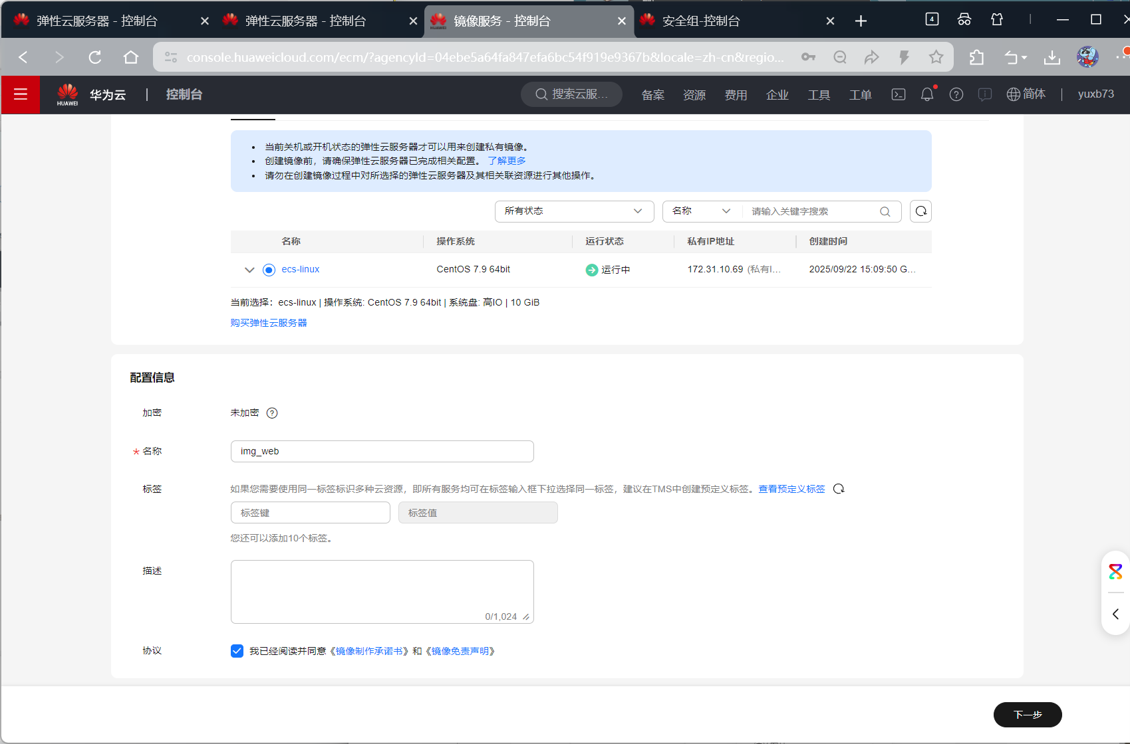
Task: Open 查看预定义标签 link
Action: click(x=791, y=489)
